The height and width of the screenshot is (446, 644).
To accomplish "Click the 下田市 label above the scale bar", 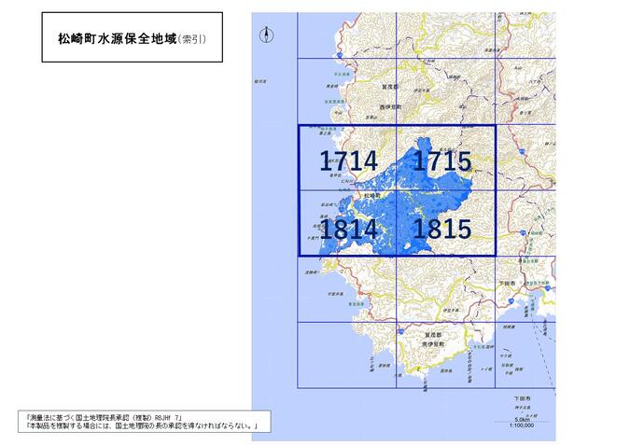I will [x=522, y=398].
